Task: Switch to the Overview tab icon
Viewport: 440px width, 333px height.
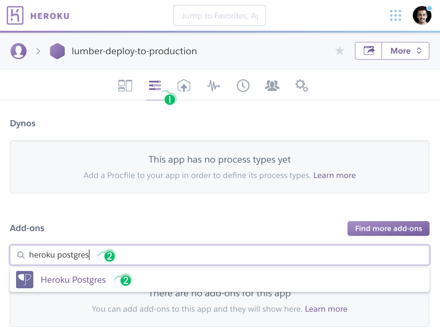Action: click(x=125, y=86)
